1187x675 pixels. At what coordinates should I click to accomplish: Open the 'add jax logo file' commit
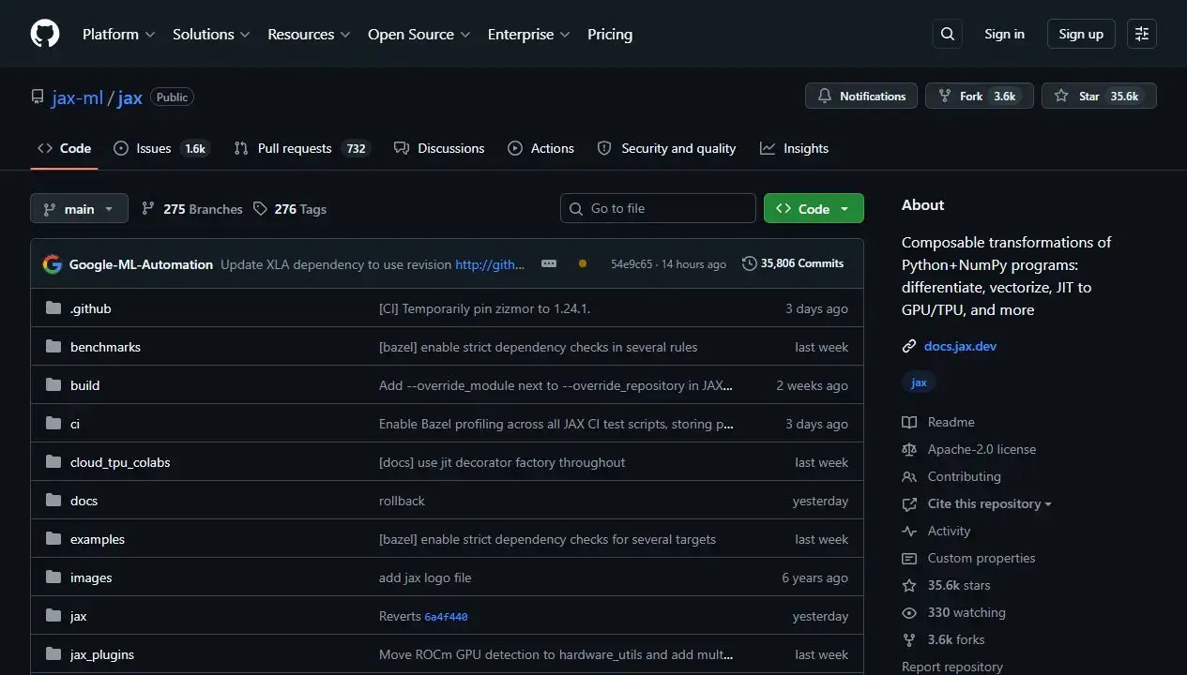(x=425, y=577)
